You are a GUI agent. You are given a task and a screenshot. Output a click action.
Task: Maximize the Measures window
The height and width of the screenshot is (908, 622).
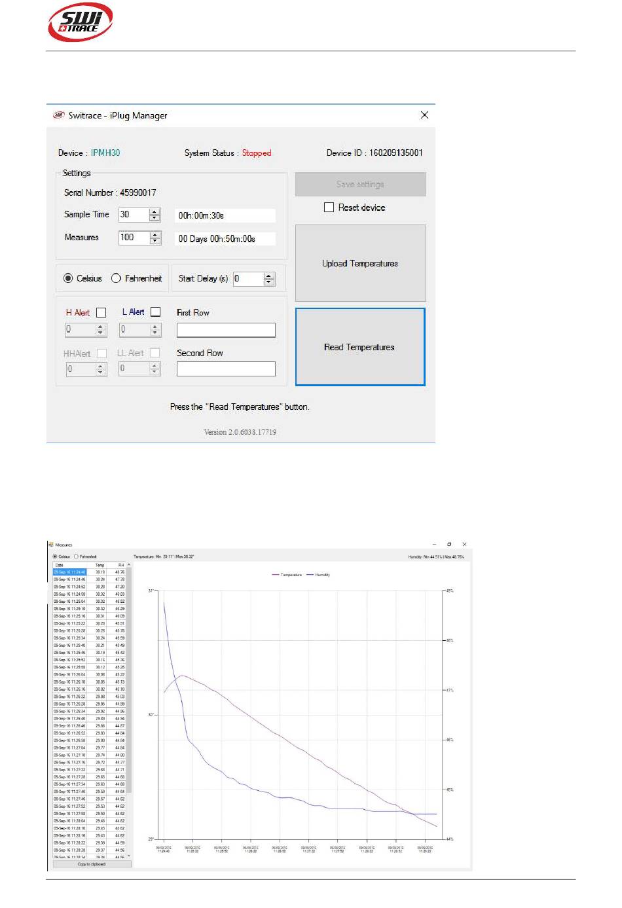point(448,544)
